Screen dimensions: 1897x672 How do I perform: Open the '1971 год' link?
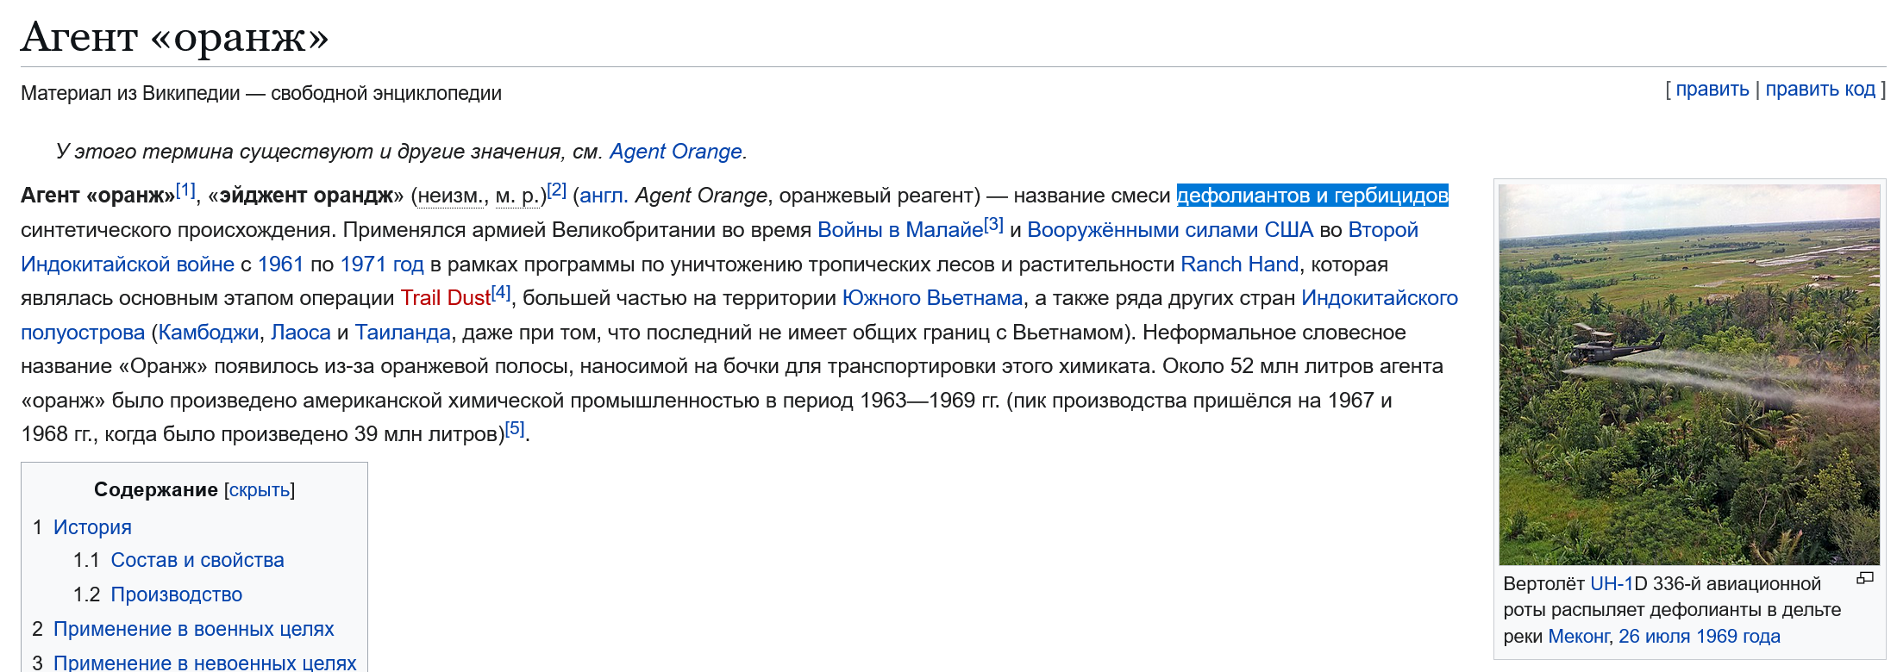[382, 264]
